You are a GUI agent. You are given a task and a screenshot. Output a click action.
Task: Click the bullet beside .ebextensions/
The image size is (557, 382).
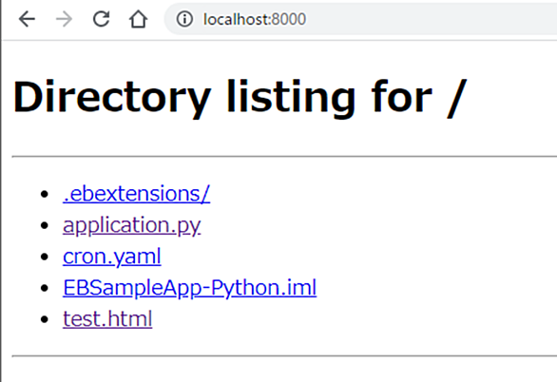pos(45,194)
